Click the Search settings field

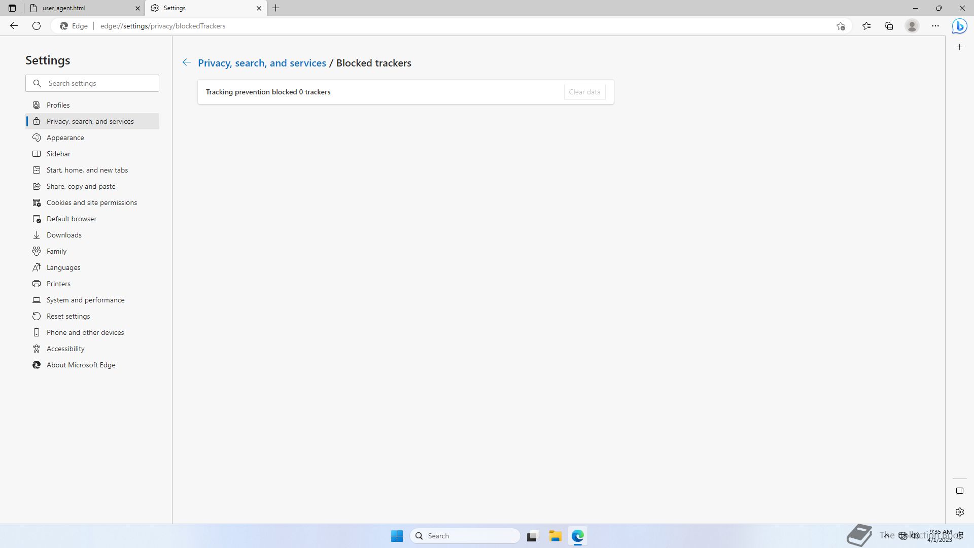[92, 83]
